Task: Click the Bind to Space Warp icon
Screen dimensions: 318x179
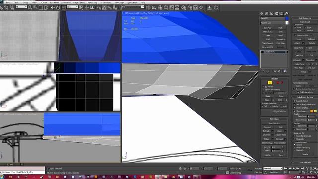Action: click(12, 8)
